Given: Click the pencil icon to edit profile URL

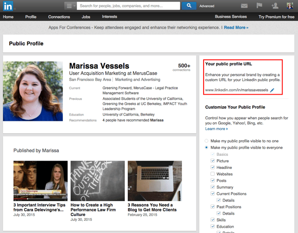Looking at the screenshot, I should tap(272, 90).
